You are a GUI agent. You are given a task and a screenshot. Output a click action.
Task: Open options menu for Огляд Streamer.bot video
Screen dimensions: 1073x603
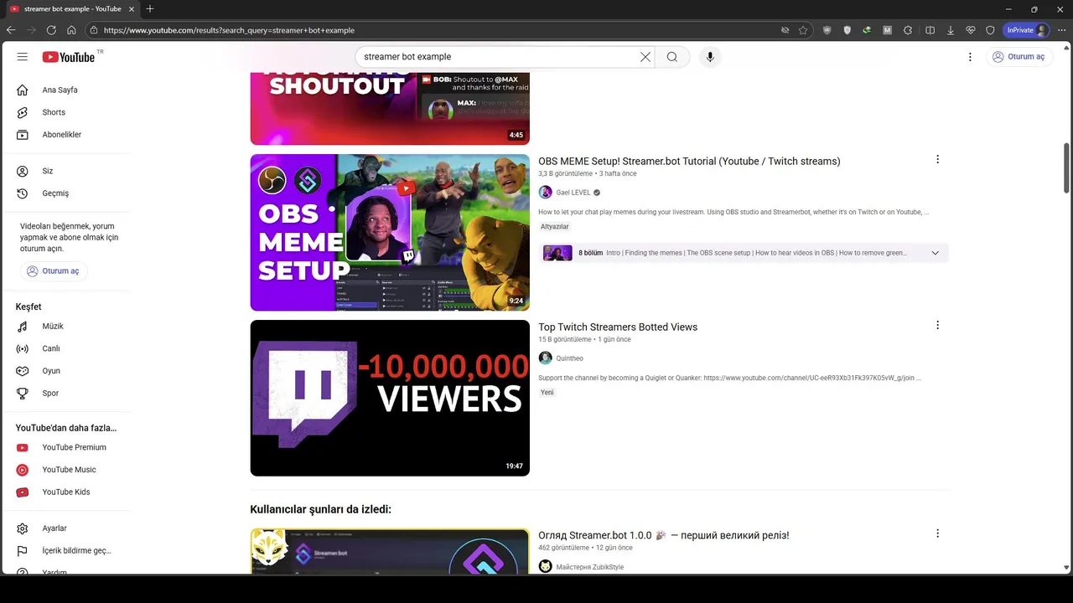click(937, 533)
